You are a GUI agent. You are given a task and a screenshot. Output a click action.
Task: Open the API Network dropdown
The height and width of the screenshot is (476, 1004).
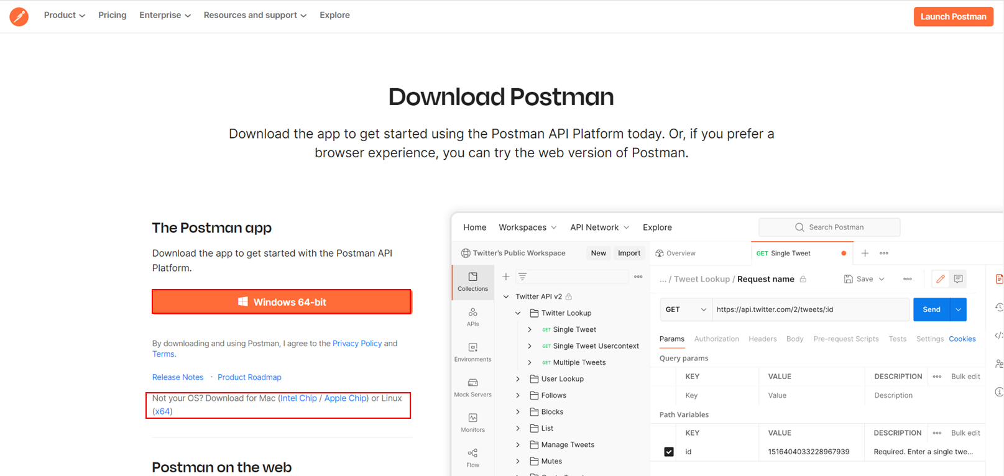tap(600, 227)
